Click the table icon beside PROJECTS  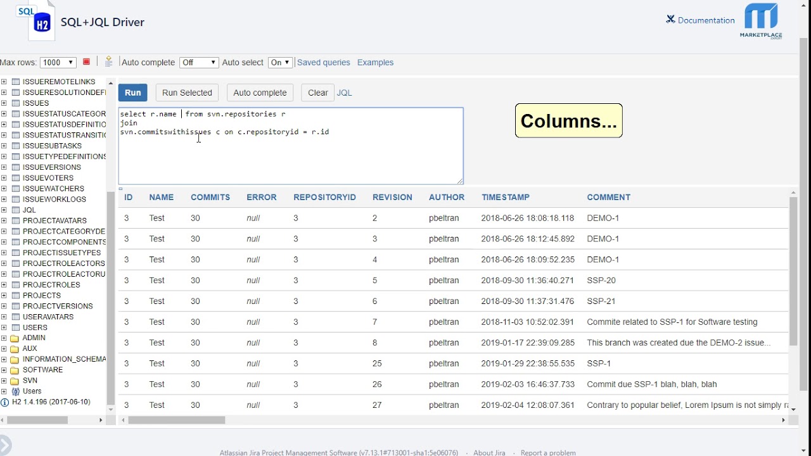16,295
